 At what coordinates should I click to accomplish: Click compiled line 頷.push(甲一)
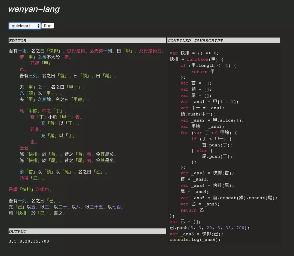198,114
